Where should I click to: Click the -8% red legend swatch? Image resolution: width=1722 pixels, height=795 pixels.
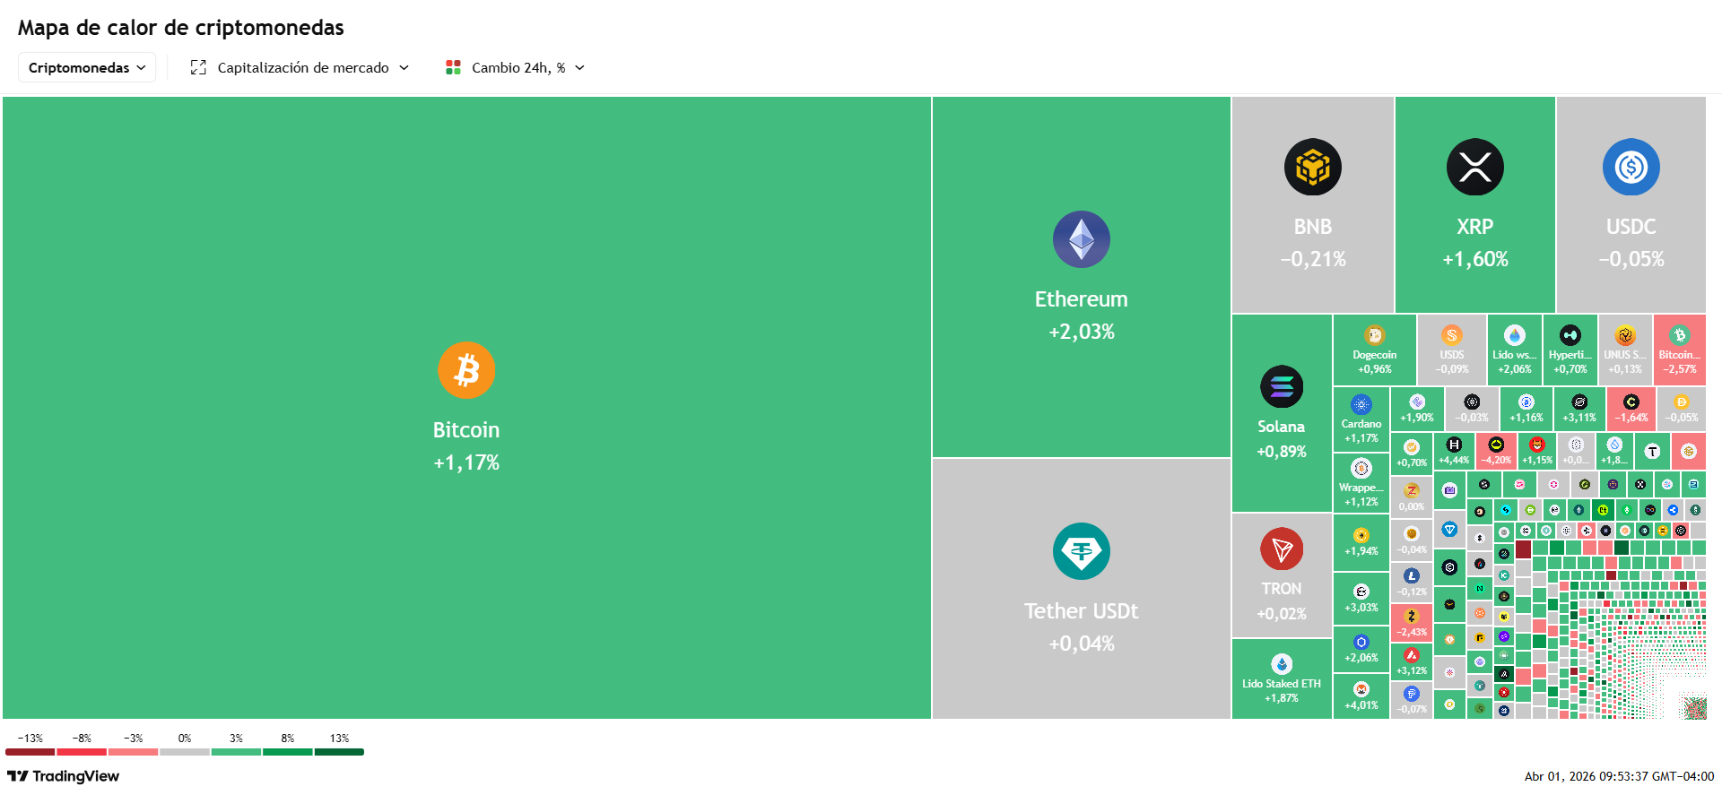click(x=82, y=752)
